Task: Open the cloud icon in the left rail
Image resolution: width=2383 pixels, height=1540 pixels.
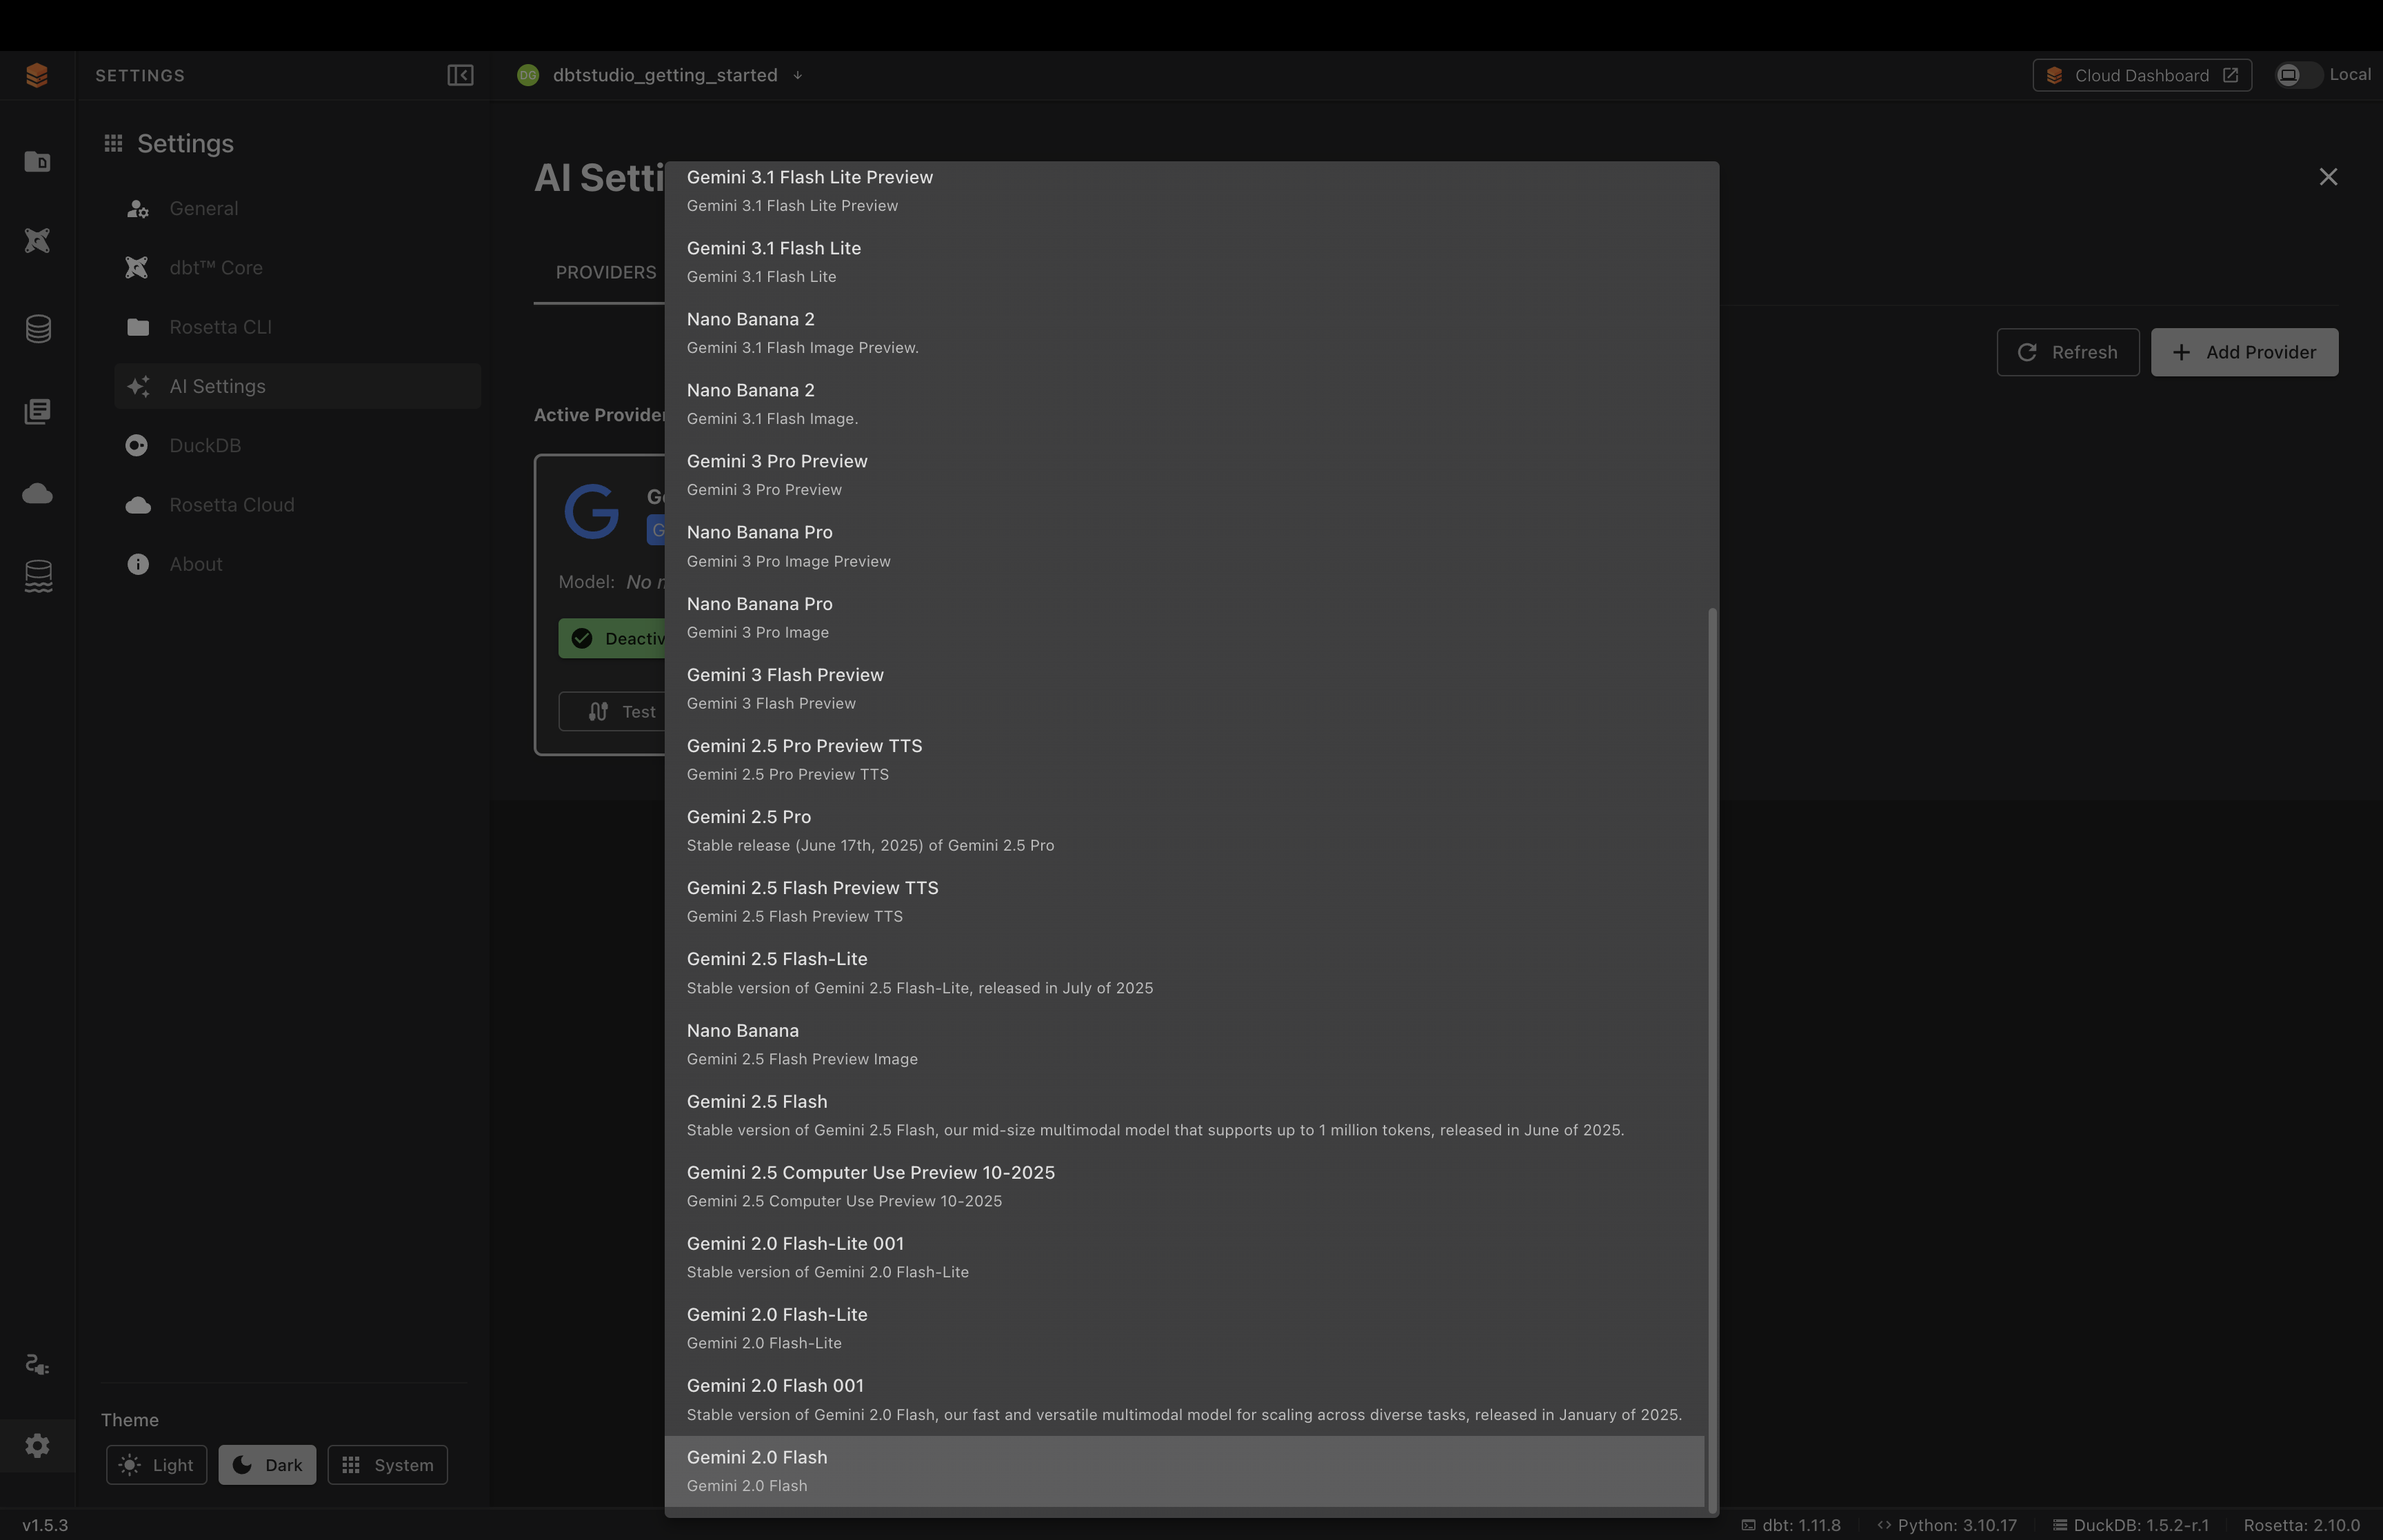Action: click(37, 493)
